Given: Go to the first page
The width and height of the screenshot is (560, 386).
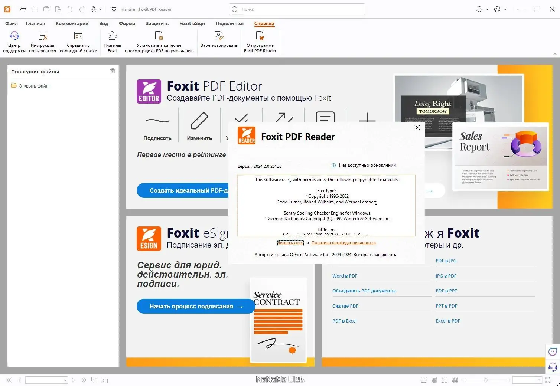Looking at the screenshot, I should (x=9, y=380).
